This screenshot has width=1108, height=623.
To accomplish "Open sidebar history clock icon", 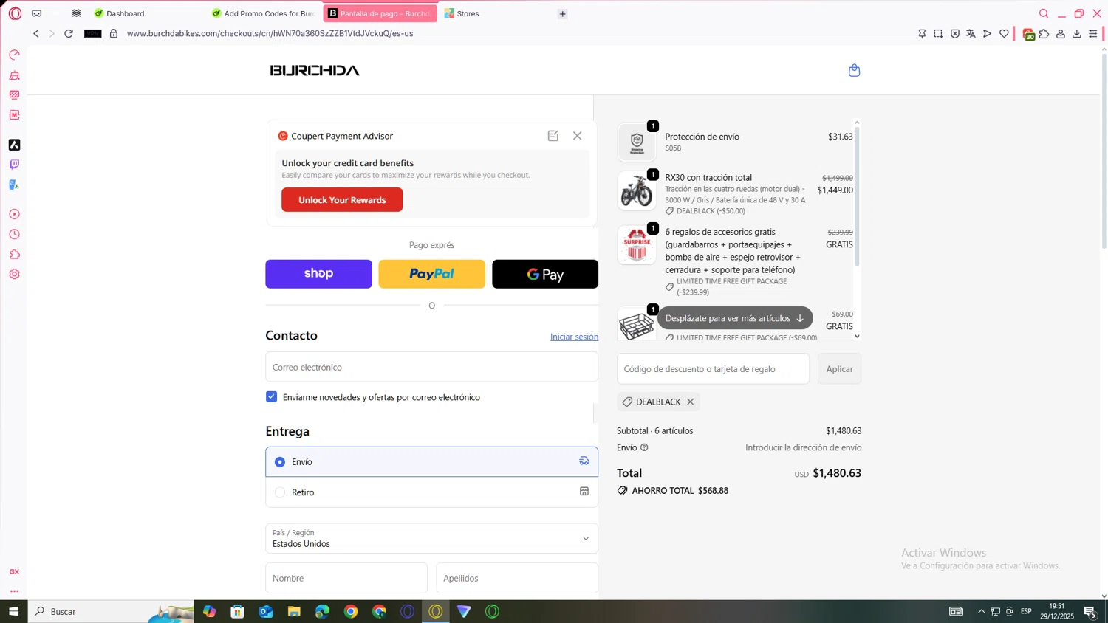I will (14, 235).
